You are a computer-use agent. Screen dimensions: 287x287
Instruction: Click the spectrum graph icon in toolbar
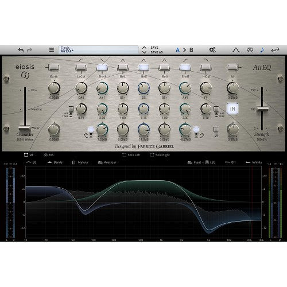250,50
